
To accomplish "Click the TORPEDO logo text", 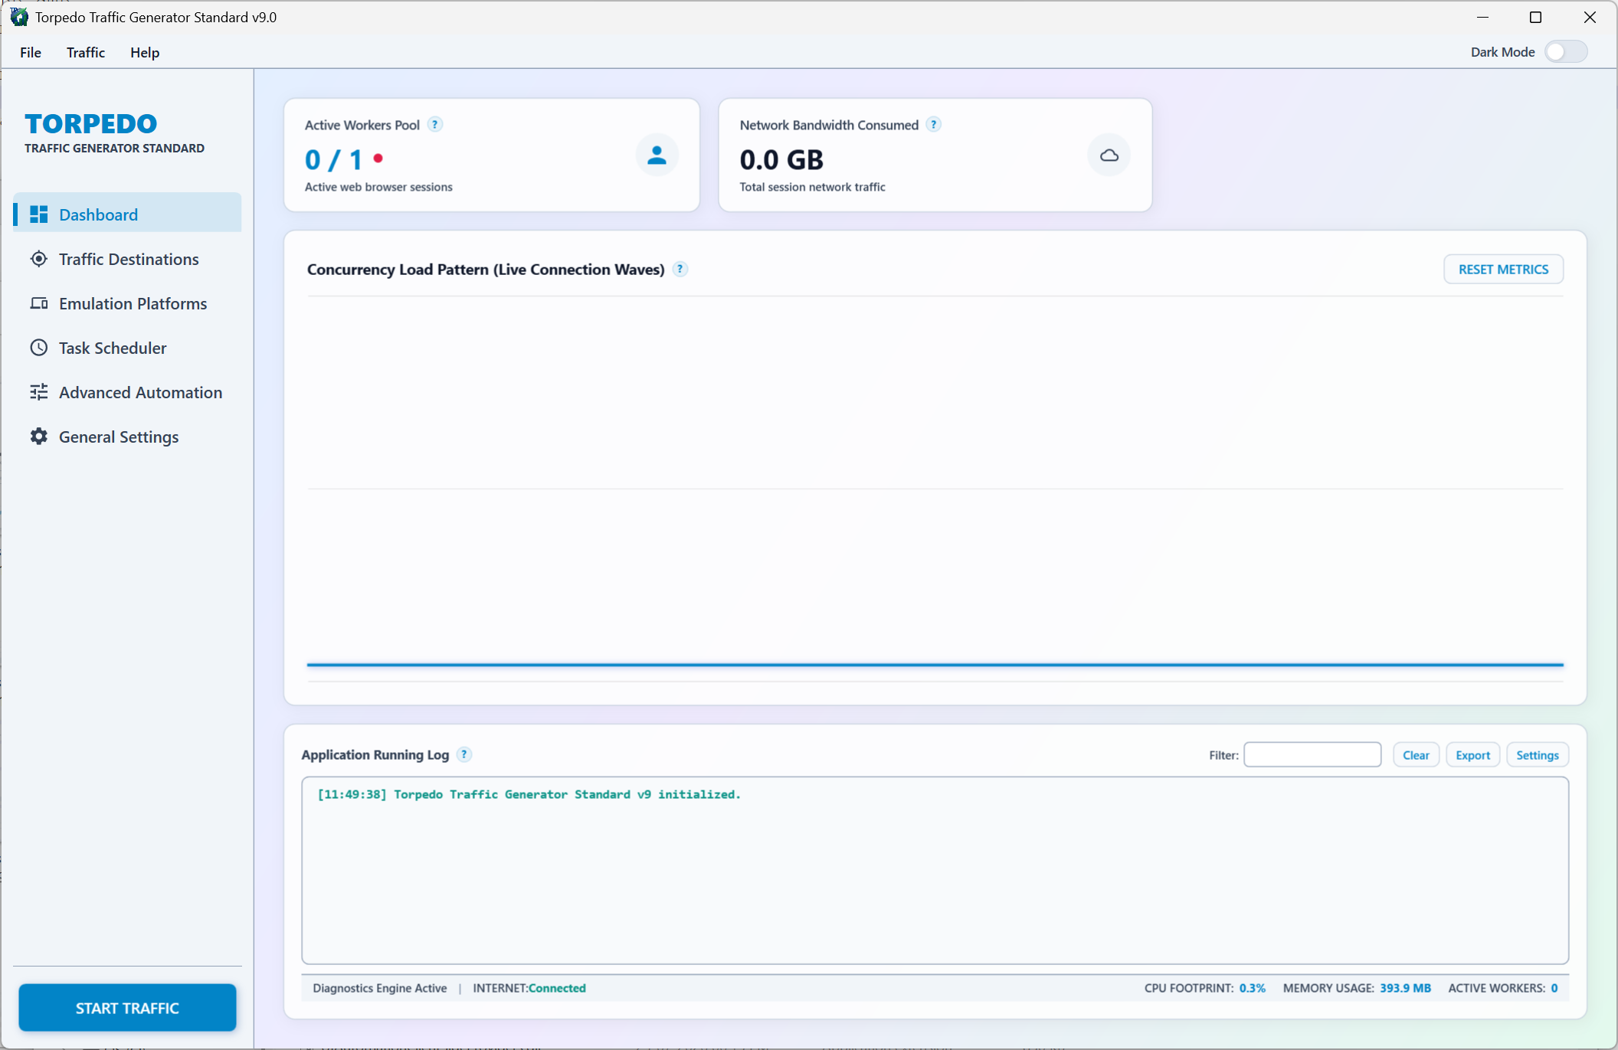I will [91, 123].
